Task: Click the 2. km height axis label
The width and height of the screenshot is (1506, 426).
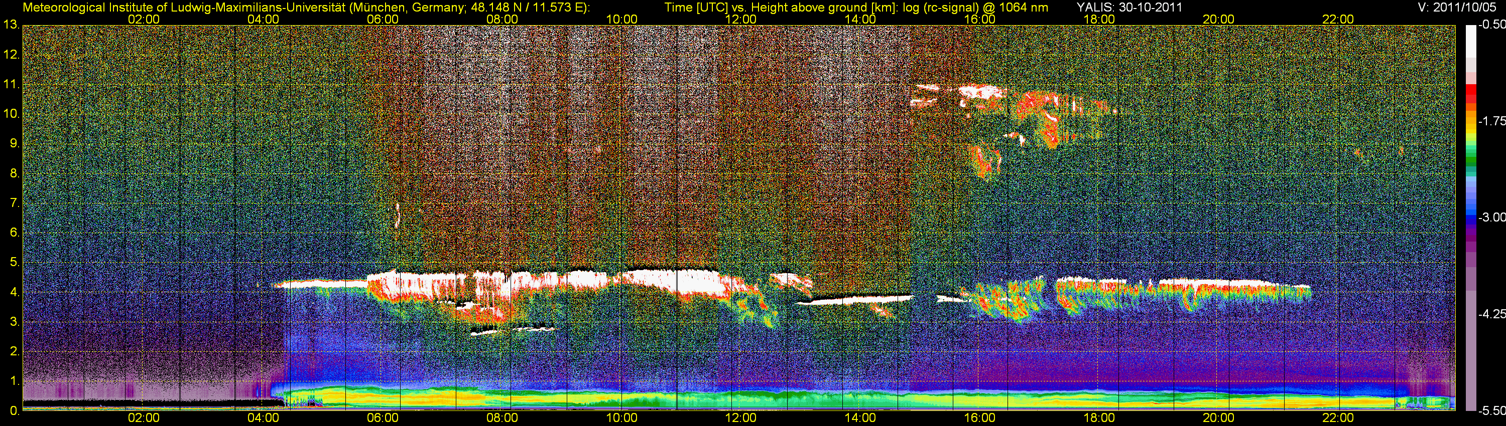Action: pyautogui.click(x=14, y=351)
